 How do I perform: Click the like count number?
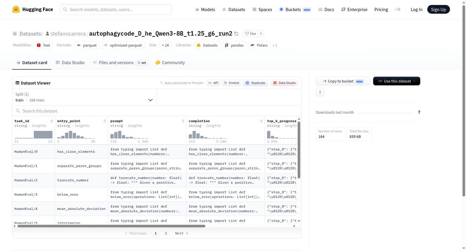261,34
